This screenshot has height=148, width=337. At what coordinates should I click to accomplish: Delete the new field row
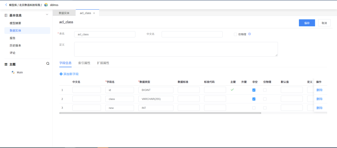(x=319, y=108)
